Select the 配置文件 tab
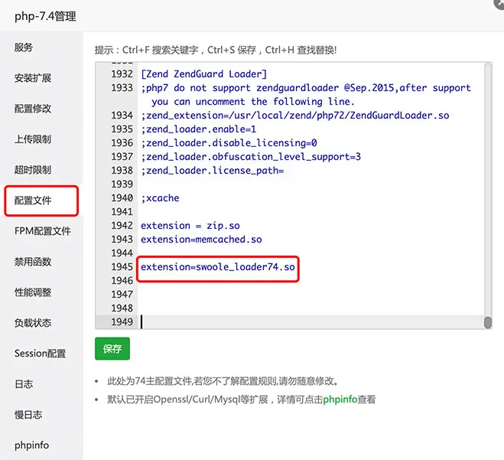This screenshot has width=504, height=460. point(33,201)
